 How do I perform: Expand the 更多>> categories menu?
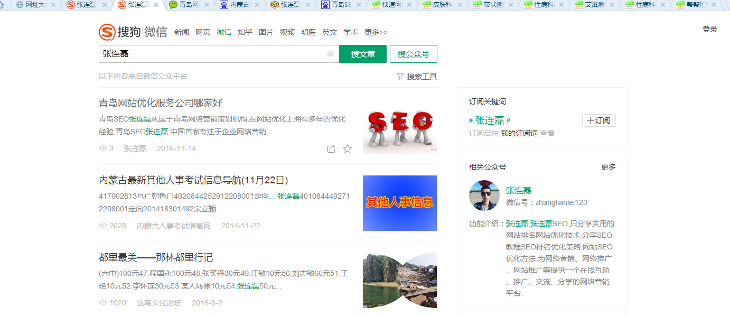pyautogui.click(x=376, y=32)
